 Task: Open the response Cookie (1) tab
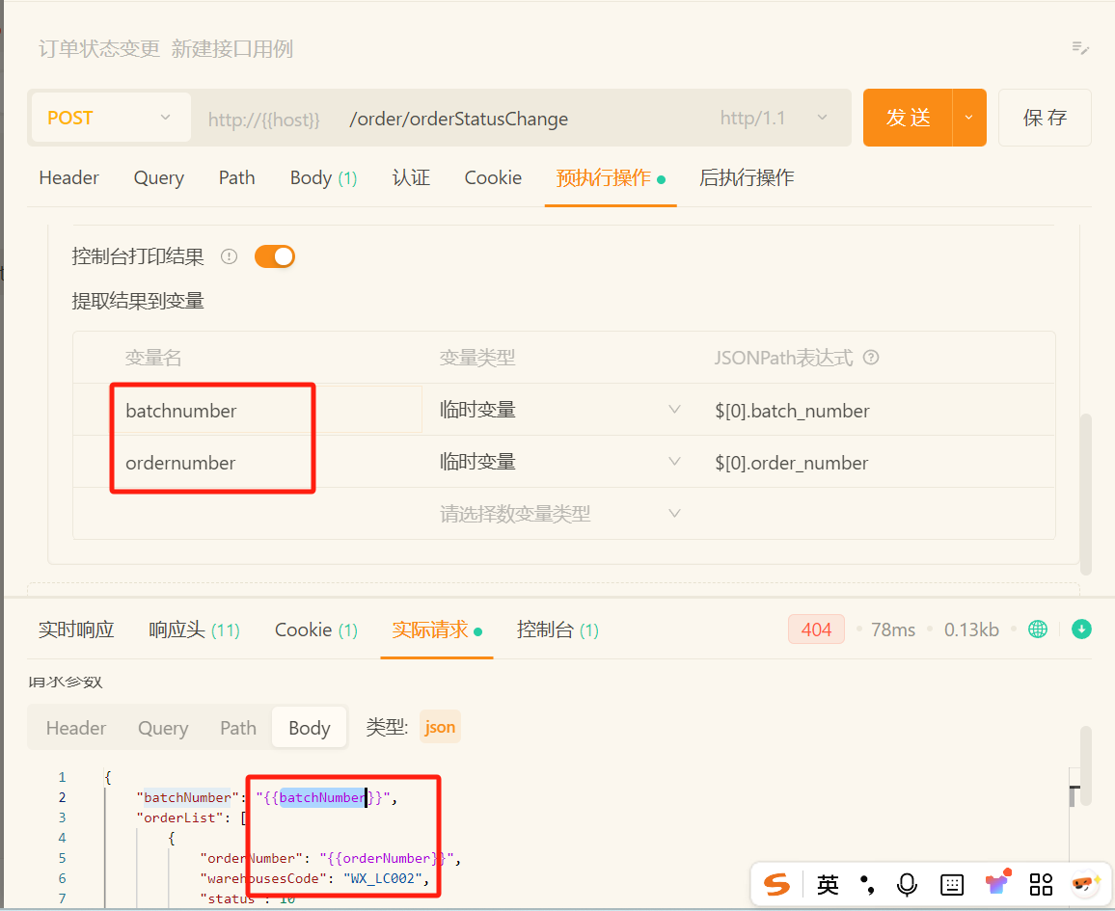(x=316, y=630)
